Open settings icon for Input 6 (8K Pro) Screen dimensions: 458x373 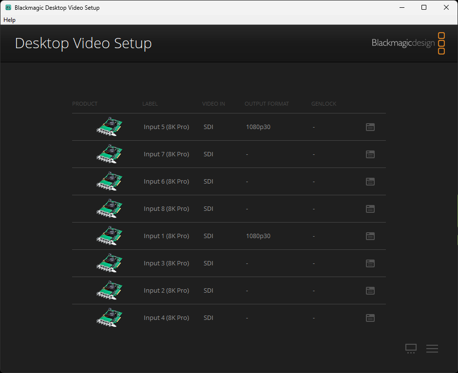tap(370, 182)
